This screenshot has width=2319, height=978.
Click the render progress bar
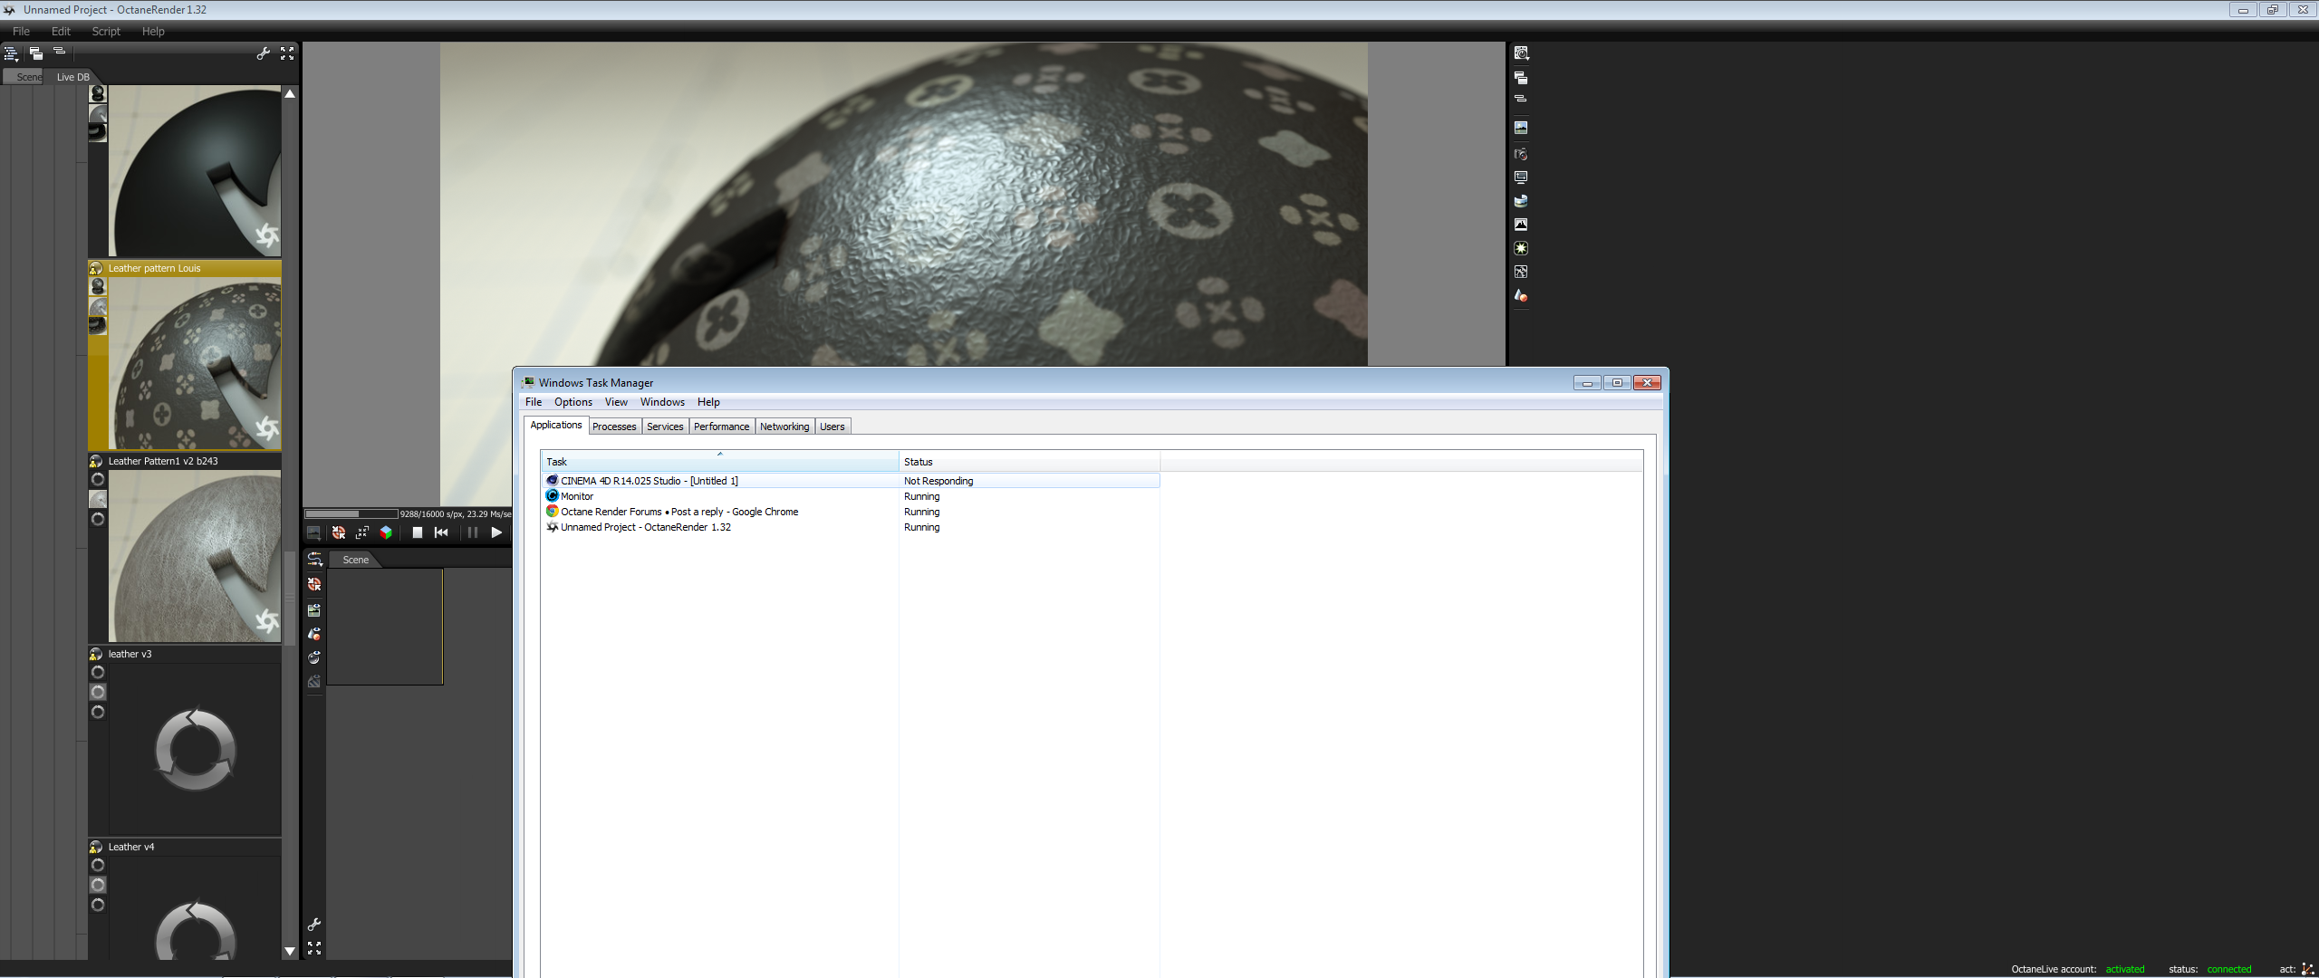pos(351,513)
